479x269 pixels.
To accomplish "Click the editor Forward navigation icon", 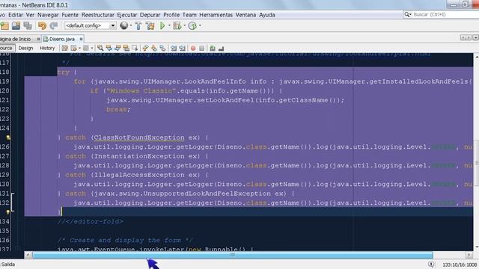I will point(86,48).
